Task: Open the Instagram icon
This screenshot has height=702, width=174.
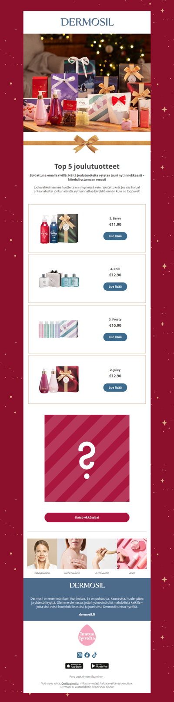Action: coord(80,655)
